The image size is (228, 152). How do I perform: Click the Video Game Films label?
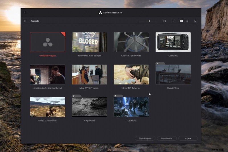[48, 120]
